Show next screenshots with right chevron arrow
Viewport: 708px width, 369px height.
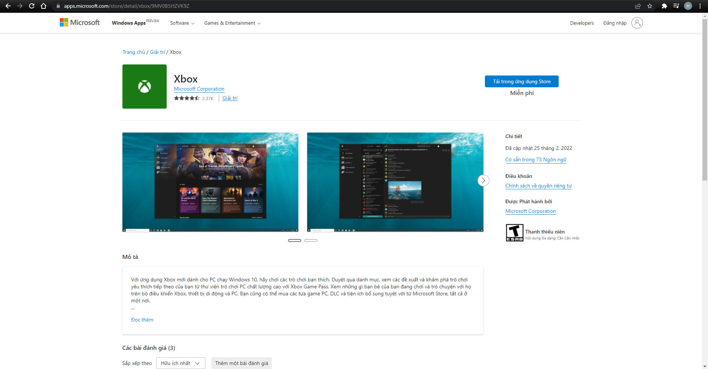[483, 180]
